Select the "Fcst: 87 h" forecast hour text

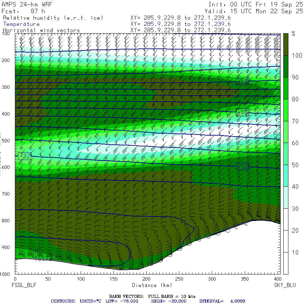[x=23, y=11]
